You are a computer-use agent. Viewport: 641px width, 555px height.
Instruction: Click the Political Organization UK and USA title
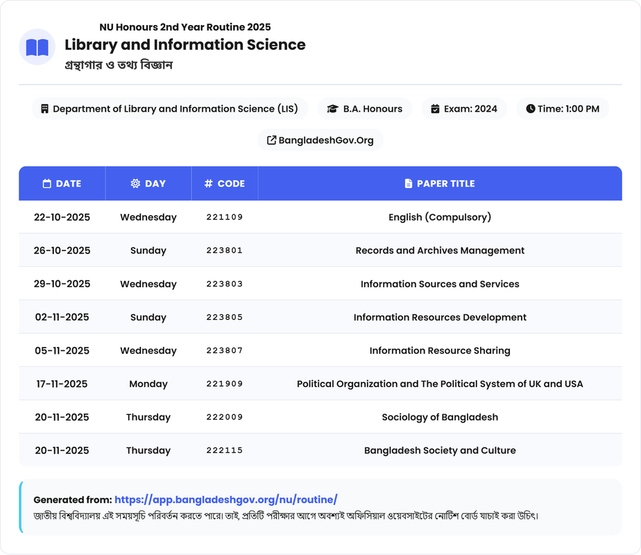coord(440,384)
